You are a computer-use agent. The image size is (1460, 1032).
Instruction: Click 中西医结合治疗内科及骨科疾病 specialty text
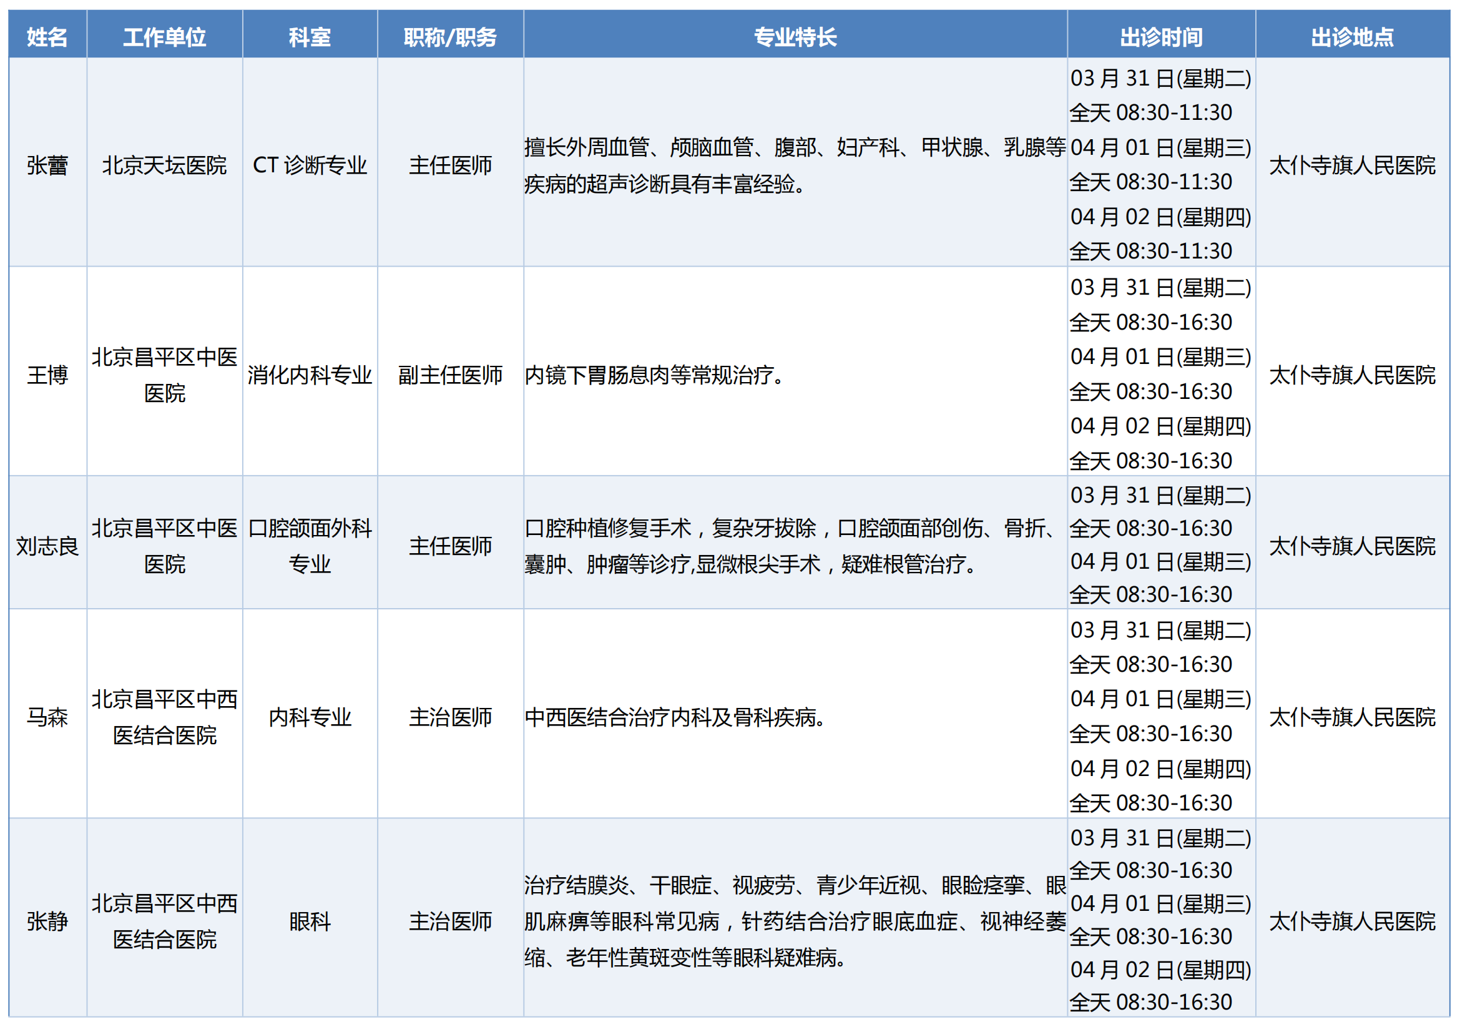[674, 717]
